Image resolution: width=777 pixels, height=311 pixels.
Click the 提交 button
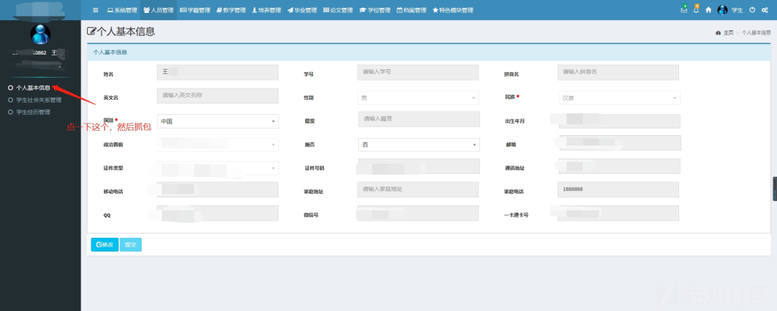point(131,245)
